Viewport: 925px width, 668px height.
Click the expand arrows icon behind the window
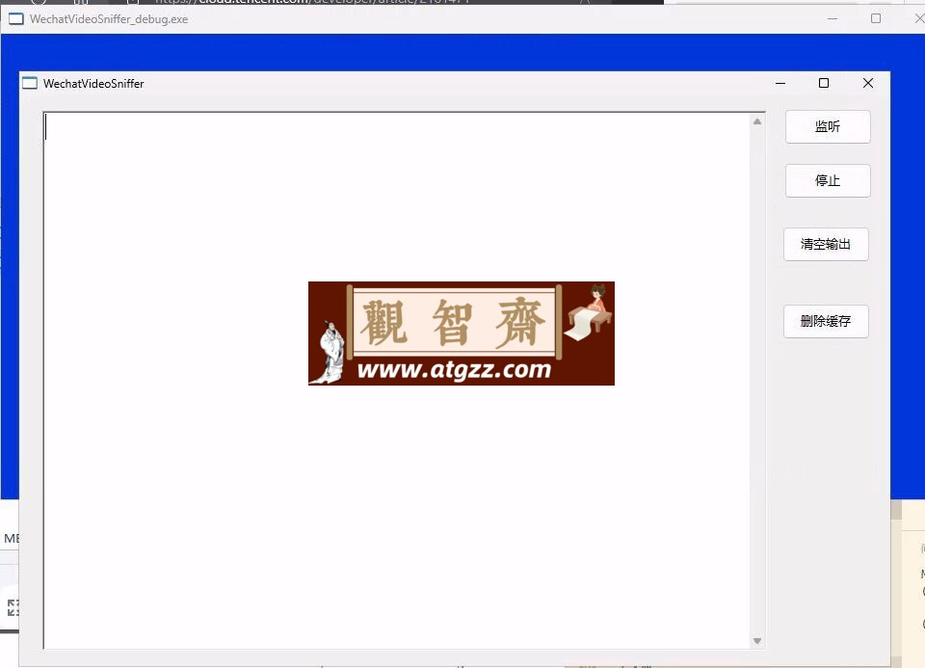pyautogui.click(x=13, y=607)
